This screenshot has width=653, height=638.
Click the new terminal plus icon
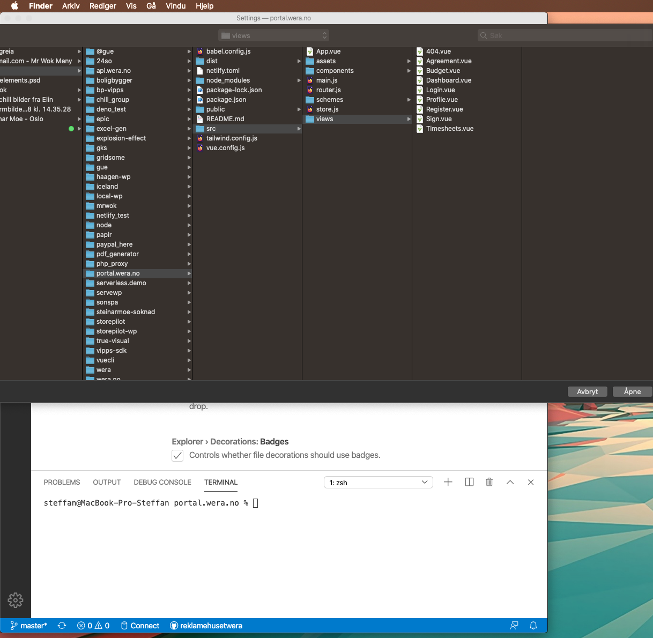448,482
